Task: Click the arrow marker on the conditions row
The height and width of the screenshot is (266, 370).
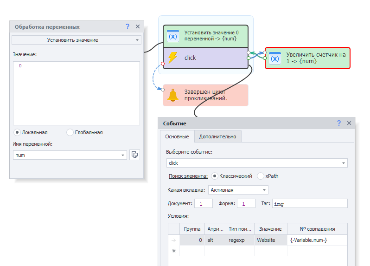Action: (174, 240)
